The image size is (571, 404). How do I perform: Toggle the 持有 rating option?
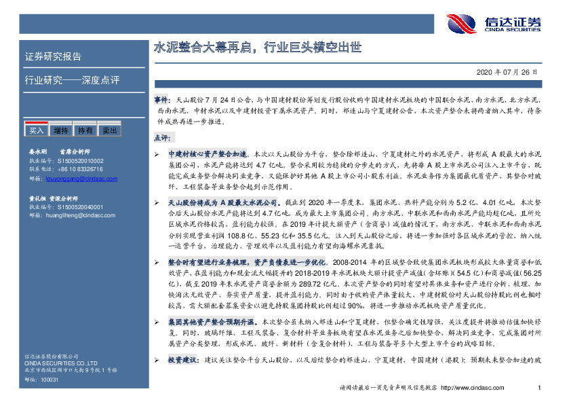(x=84, y=129)
